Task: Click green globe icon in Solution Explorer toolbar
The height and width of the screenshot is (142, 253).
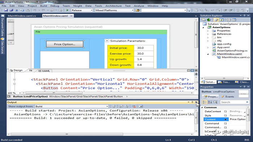Action: coord(209,20)
